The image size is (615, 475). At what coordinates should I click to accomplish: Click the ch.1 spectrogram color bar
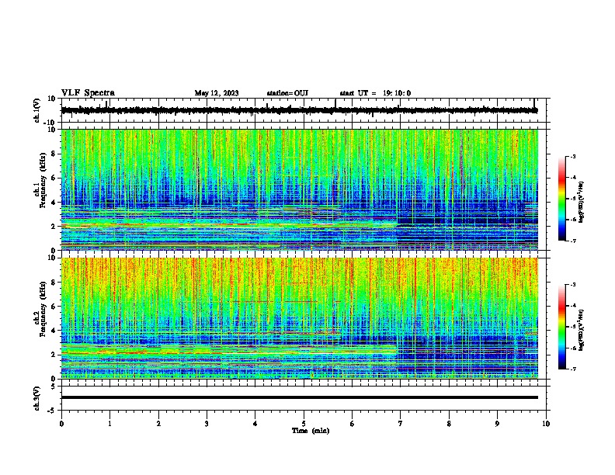pyautogui.click(x=562, y=199)
